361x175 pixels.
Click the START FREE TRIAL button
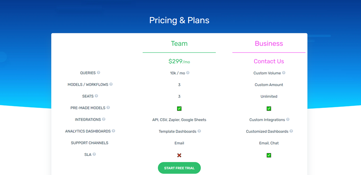[x=179, y=168]
